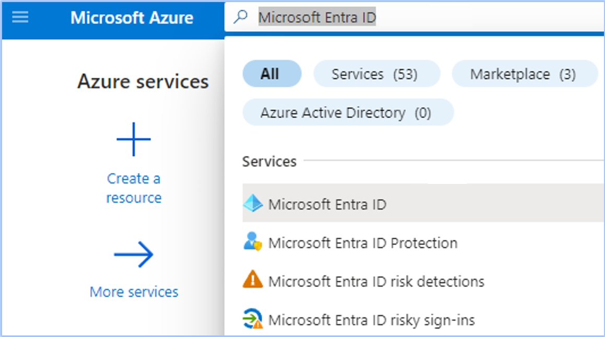The image size is (605, 337).
Task: Click the Microsoft Azure home title
Action: click(x=132, y=18)
